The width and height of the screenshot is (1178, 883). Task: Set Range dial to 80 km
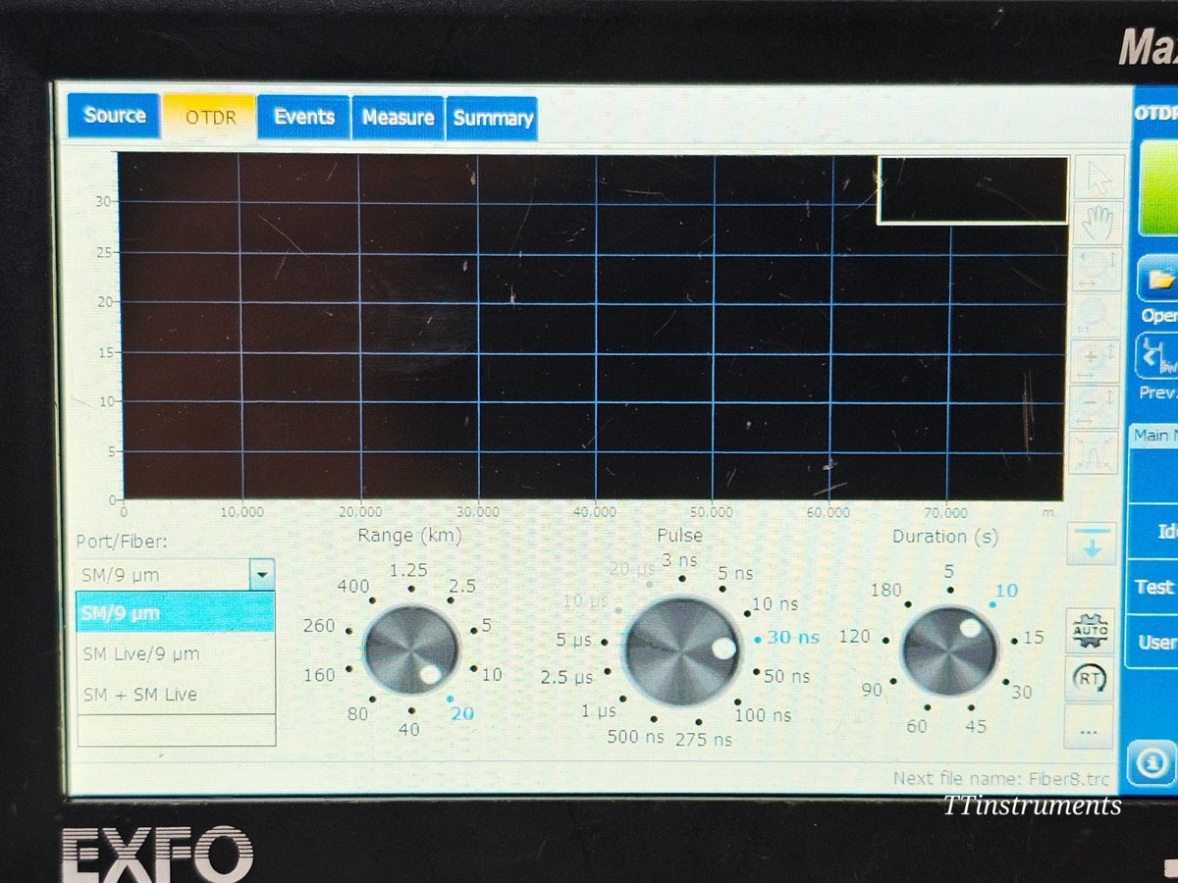(357, 713)
